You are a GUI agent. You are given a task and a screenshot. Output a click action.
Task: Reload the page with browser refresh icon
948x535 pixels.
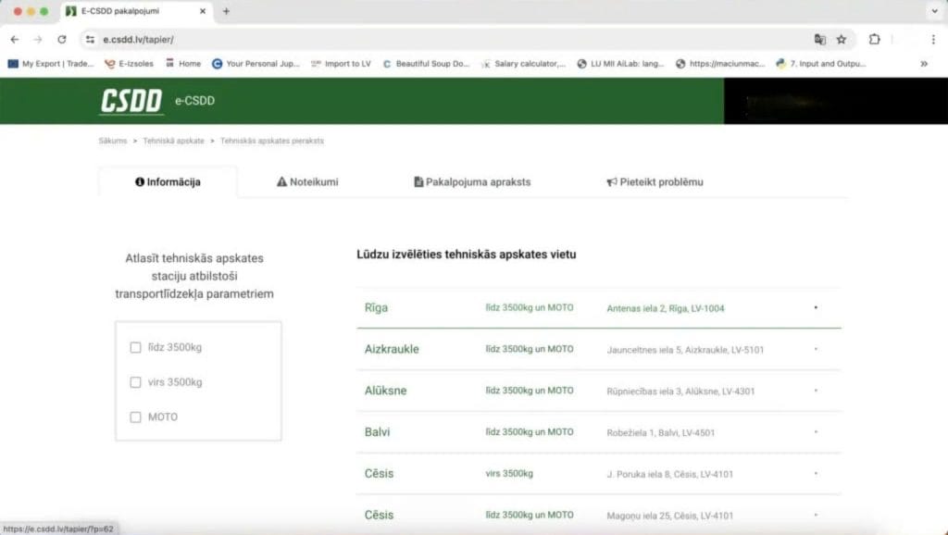click(62, 40)
